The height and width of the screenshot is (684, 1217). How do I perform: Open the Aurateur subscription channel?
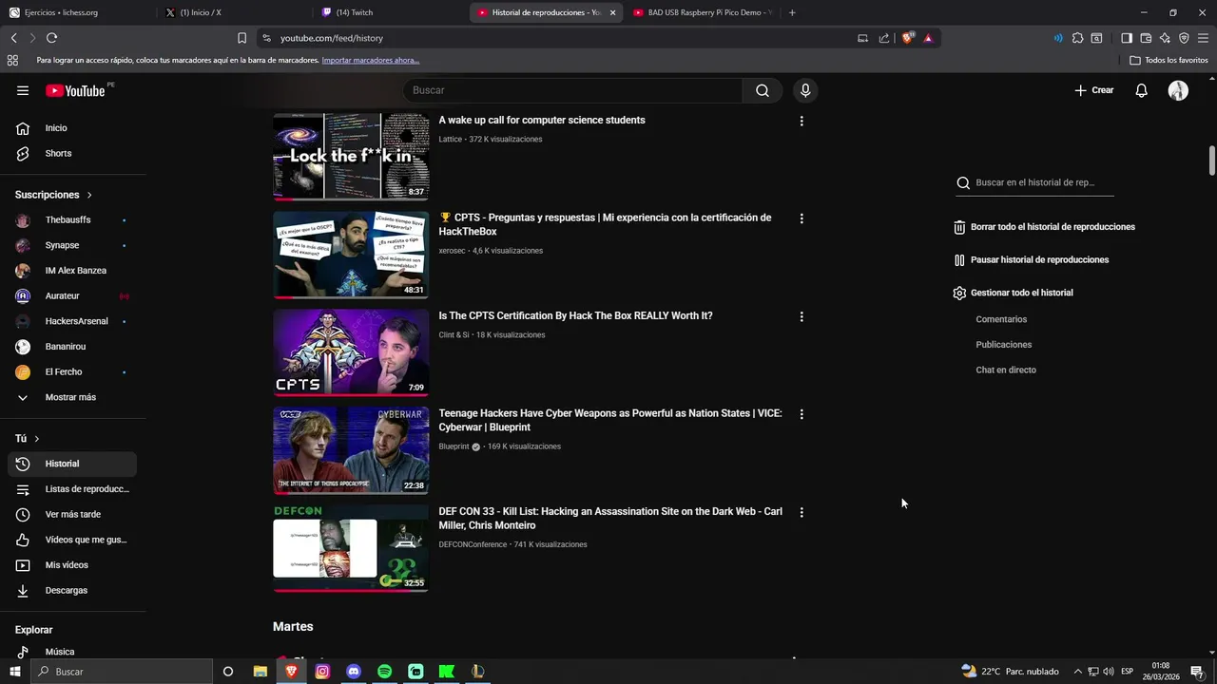click(x=72, y=296)
